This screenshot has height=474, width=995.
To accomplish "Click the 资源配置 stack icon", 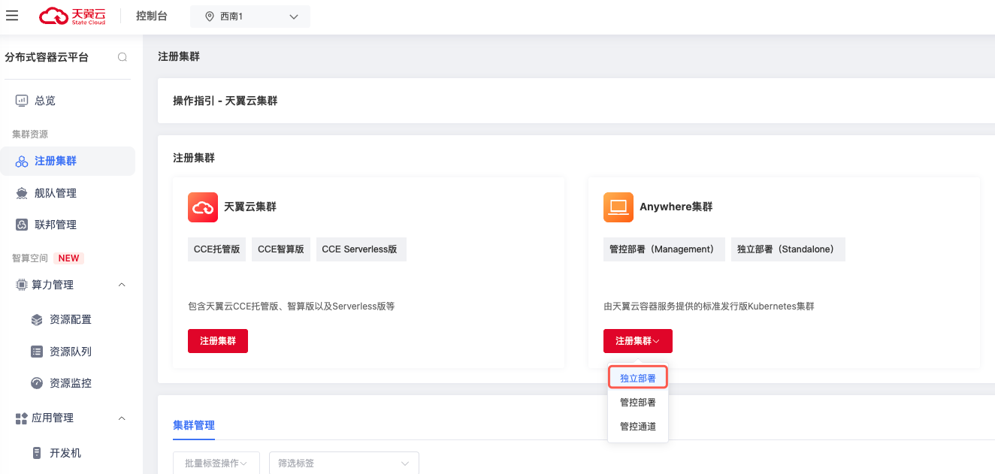I will point(37,320).
